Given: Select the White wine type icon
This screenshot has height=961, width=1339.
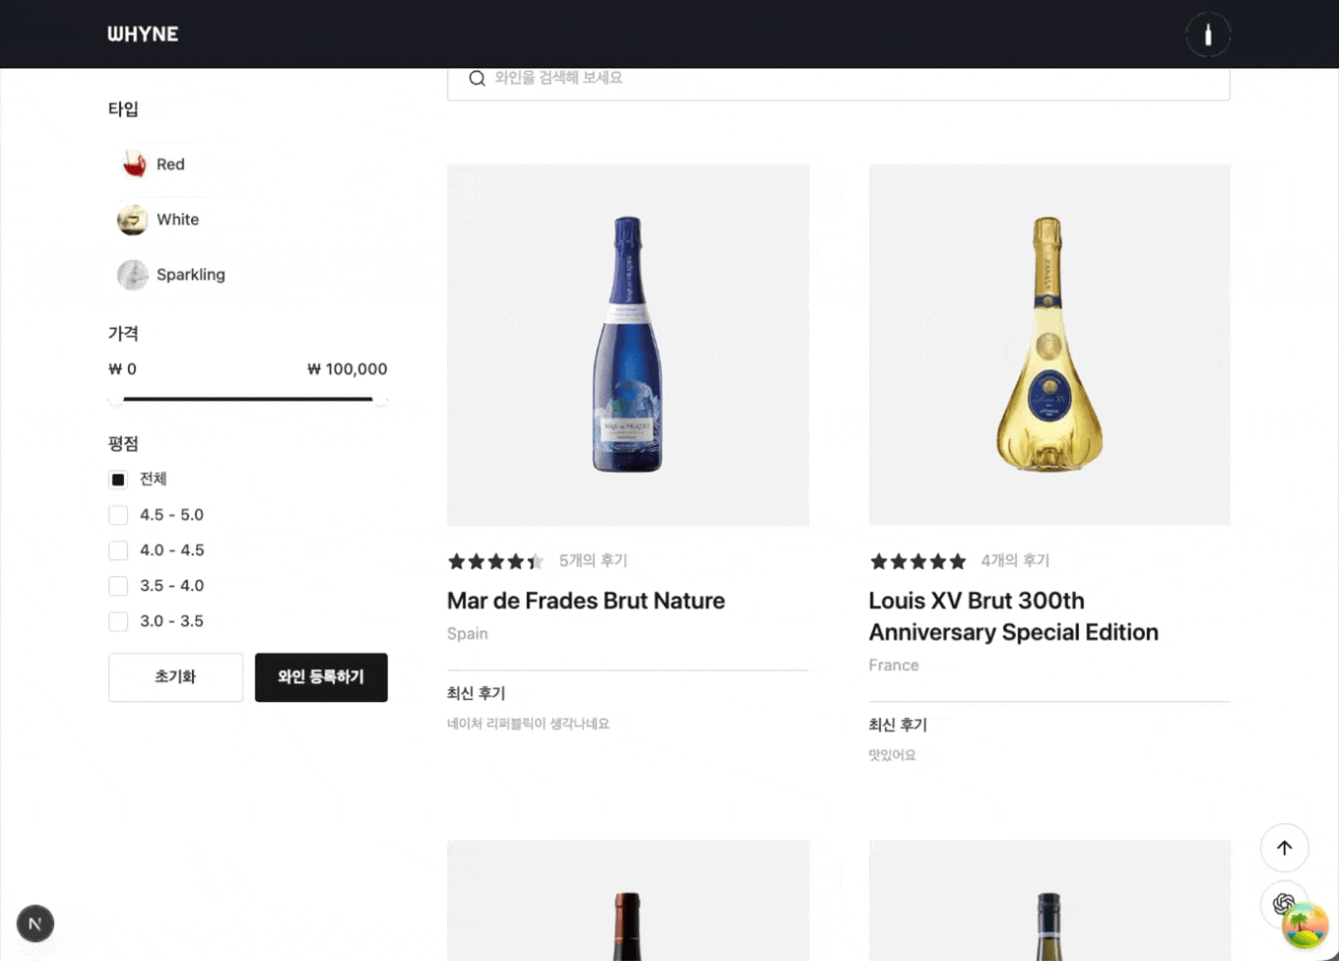Looking at the screenshot, I should tap(133, 220).
